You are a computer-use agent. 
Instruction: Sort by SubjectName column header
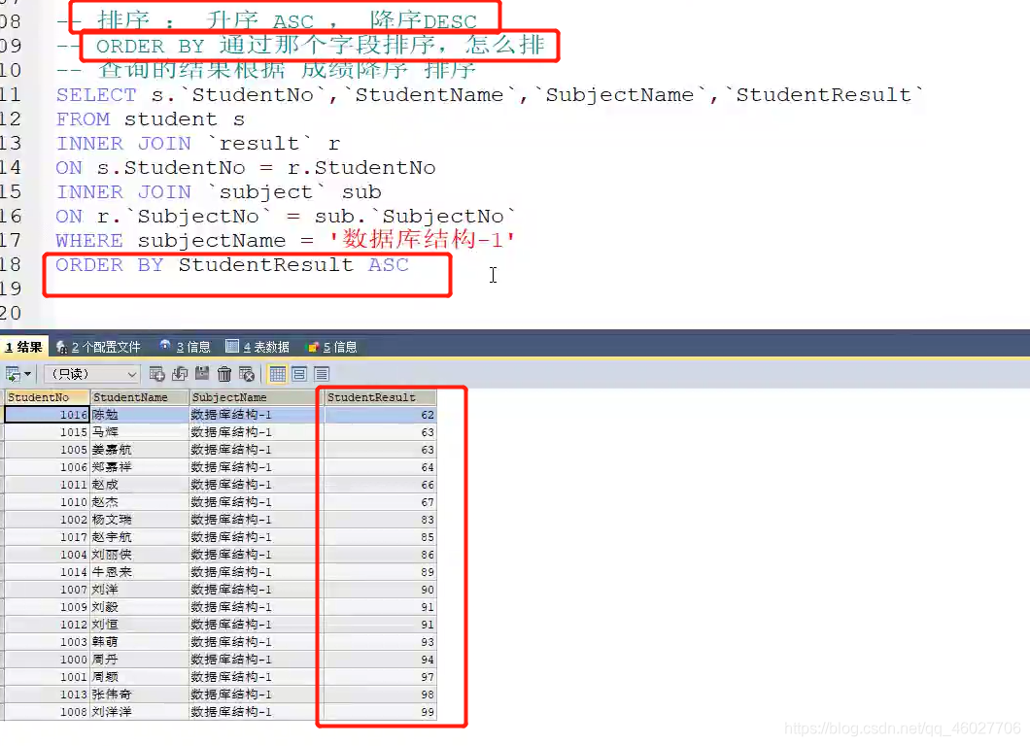coord(254,397)
